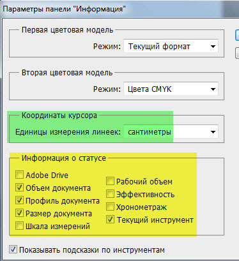Image resolution: width=239 pixels, height=261 pixels.
Task: Enable Хронометраж checkbox
Action: coord(110,207)
